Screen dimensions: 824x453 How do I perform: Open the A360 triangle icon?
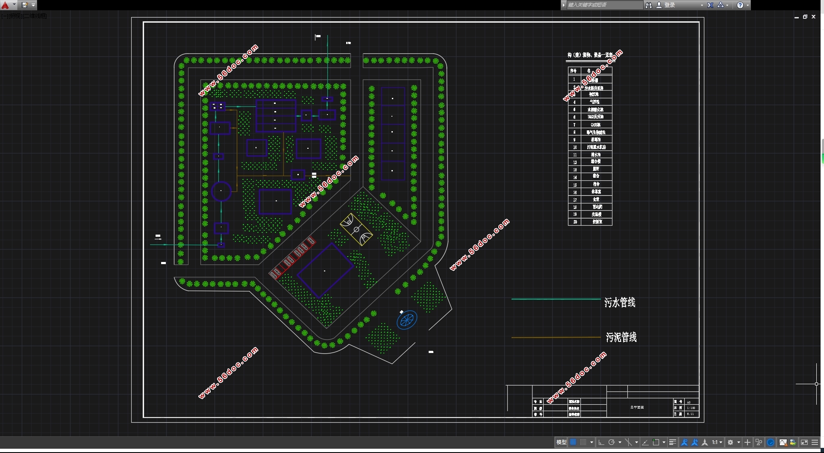pos(721,5)
